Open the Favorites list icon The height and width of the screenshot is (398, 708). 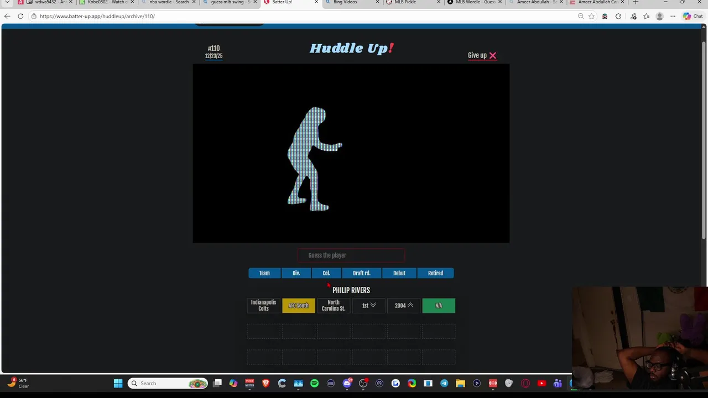[x=647, y=16]
